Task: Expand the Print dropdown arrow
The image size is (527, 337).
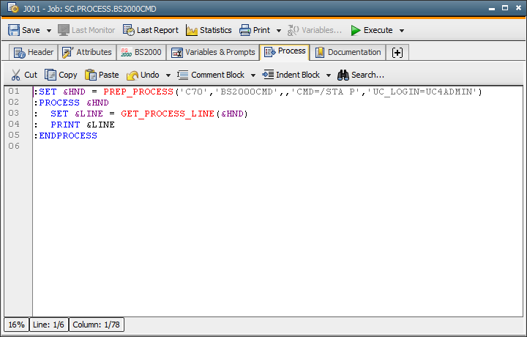Action: (x=279, y=31)
